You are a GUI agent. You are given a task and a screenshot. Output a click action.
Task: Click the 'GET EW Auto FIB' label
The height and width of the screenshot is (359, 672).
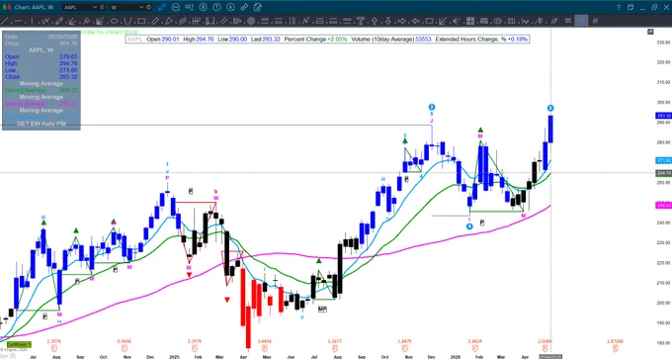click(42, 124)
